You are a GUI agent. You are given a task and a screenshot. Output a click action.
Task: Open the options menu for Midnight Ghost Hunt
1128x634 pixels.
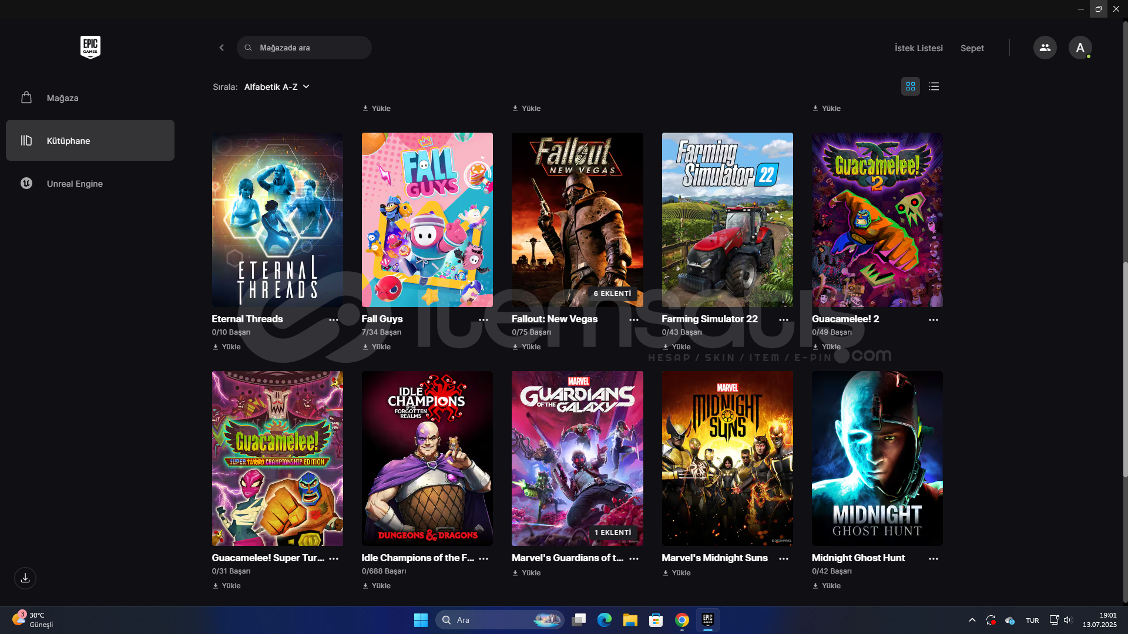pos(934,559)
